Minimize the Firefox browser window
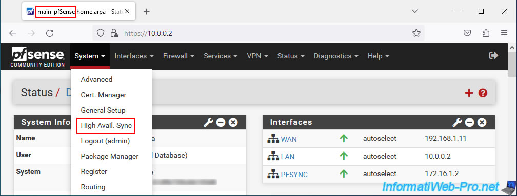 [458, 11]
